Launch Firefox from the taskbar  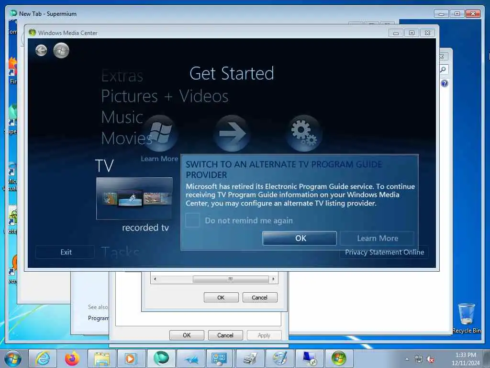tap(72, 358)
